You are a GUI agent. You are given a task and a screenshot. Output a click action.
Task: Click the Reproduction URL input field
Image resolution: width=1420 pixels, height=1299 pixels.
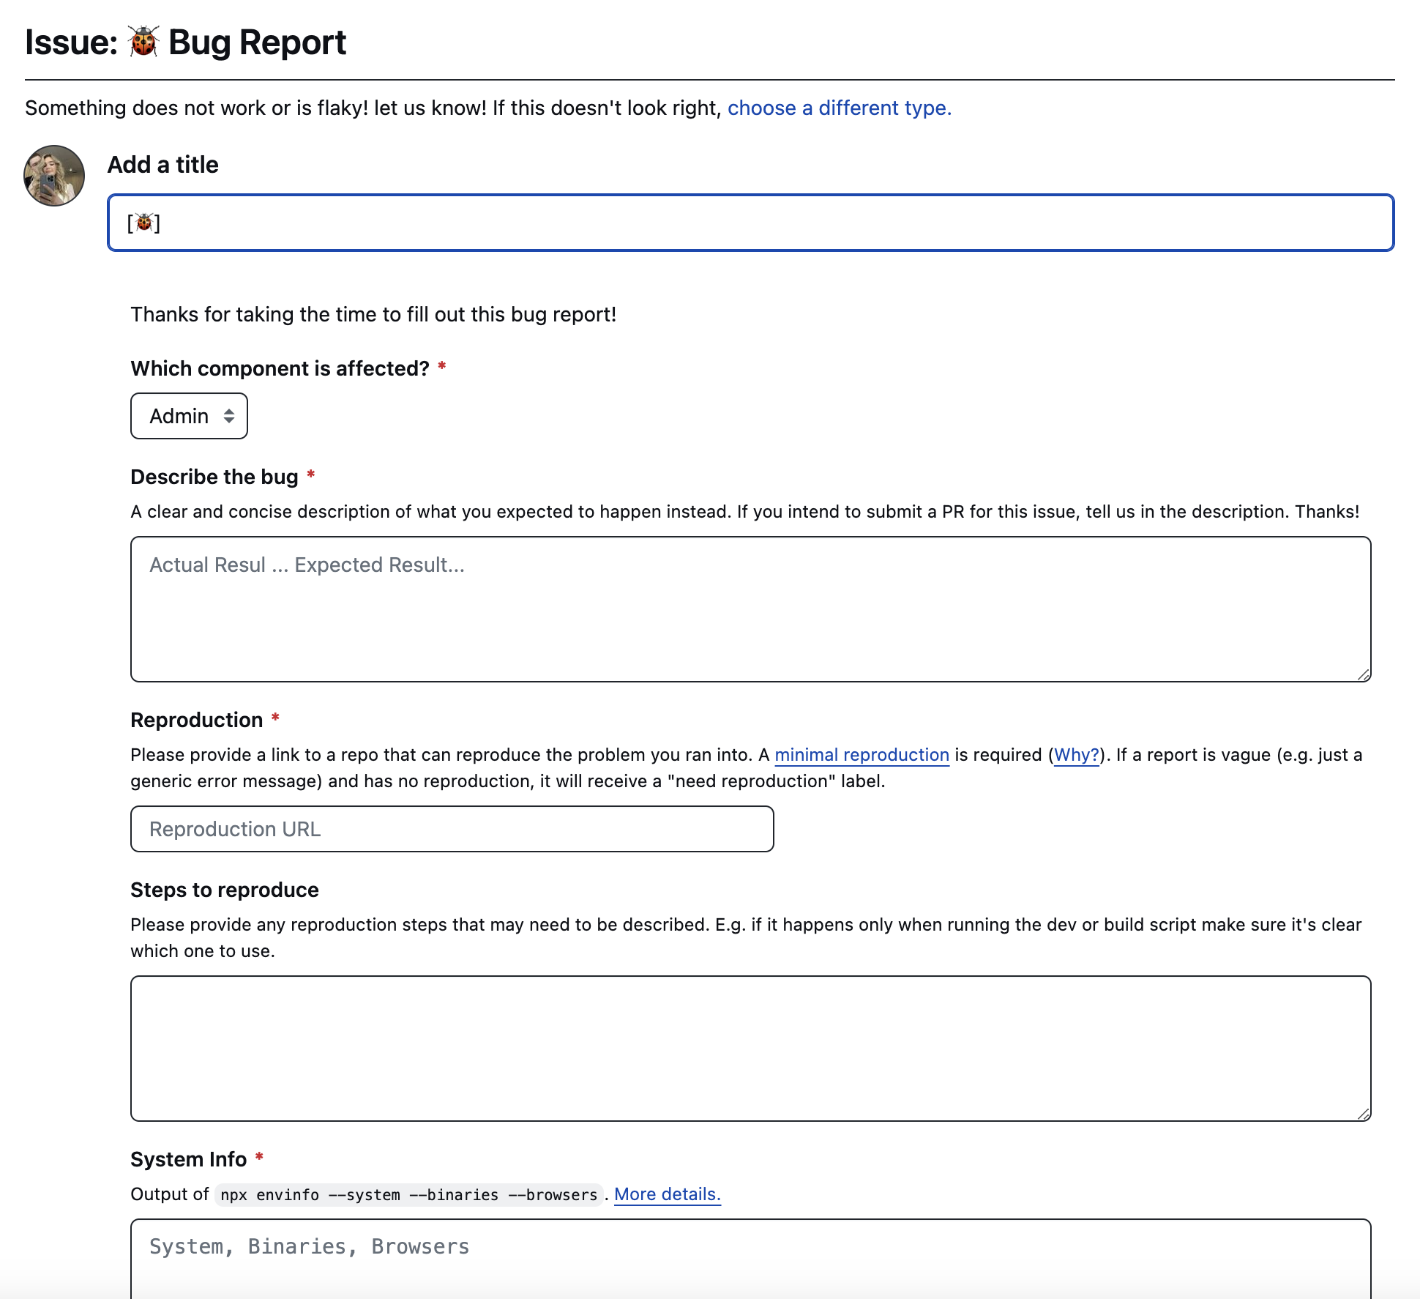coord(453,829)
